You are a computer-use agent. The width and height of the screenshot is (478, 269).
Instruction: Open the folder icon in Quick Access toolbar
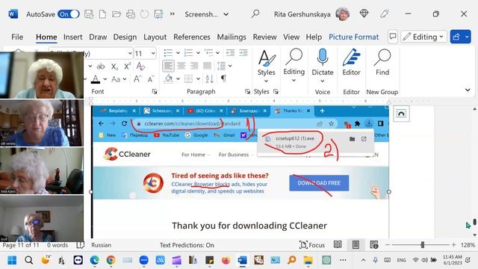tap(117, 14)
